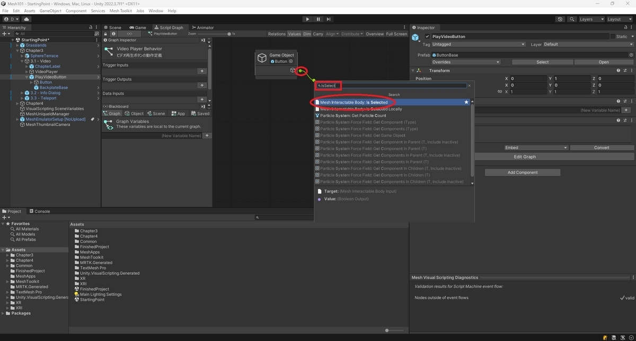Add a Trigger Input with plus button

point(202,71)
